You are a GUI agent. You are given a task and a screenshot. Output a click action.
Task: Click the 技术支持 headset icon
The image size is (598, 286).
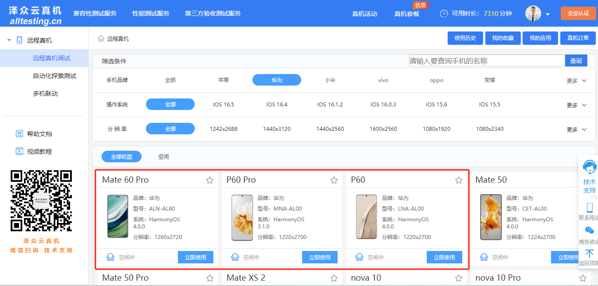(589, 168)
